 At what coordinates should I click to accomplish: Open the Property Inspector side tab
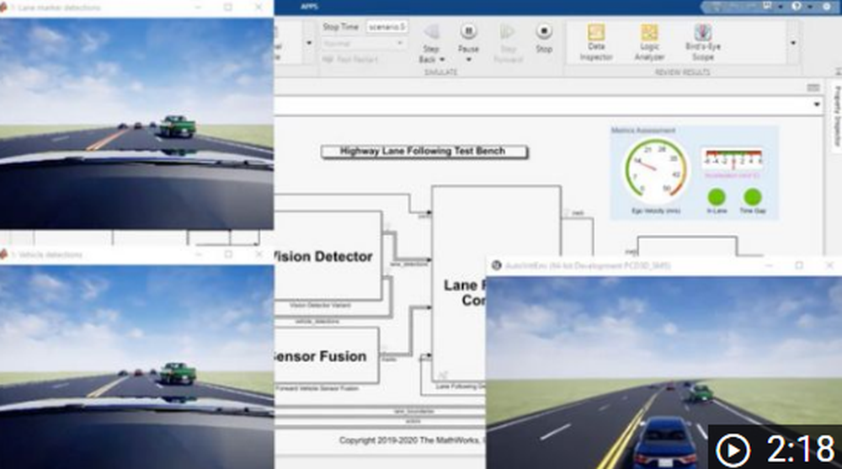coord(837,116)
